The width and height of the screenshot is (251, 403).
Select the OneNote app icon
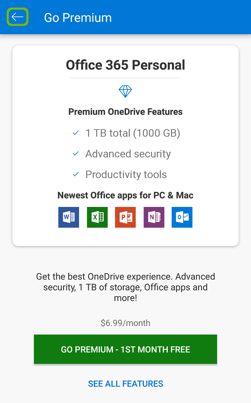pyautogui.click(x=154, y=217)
